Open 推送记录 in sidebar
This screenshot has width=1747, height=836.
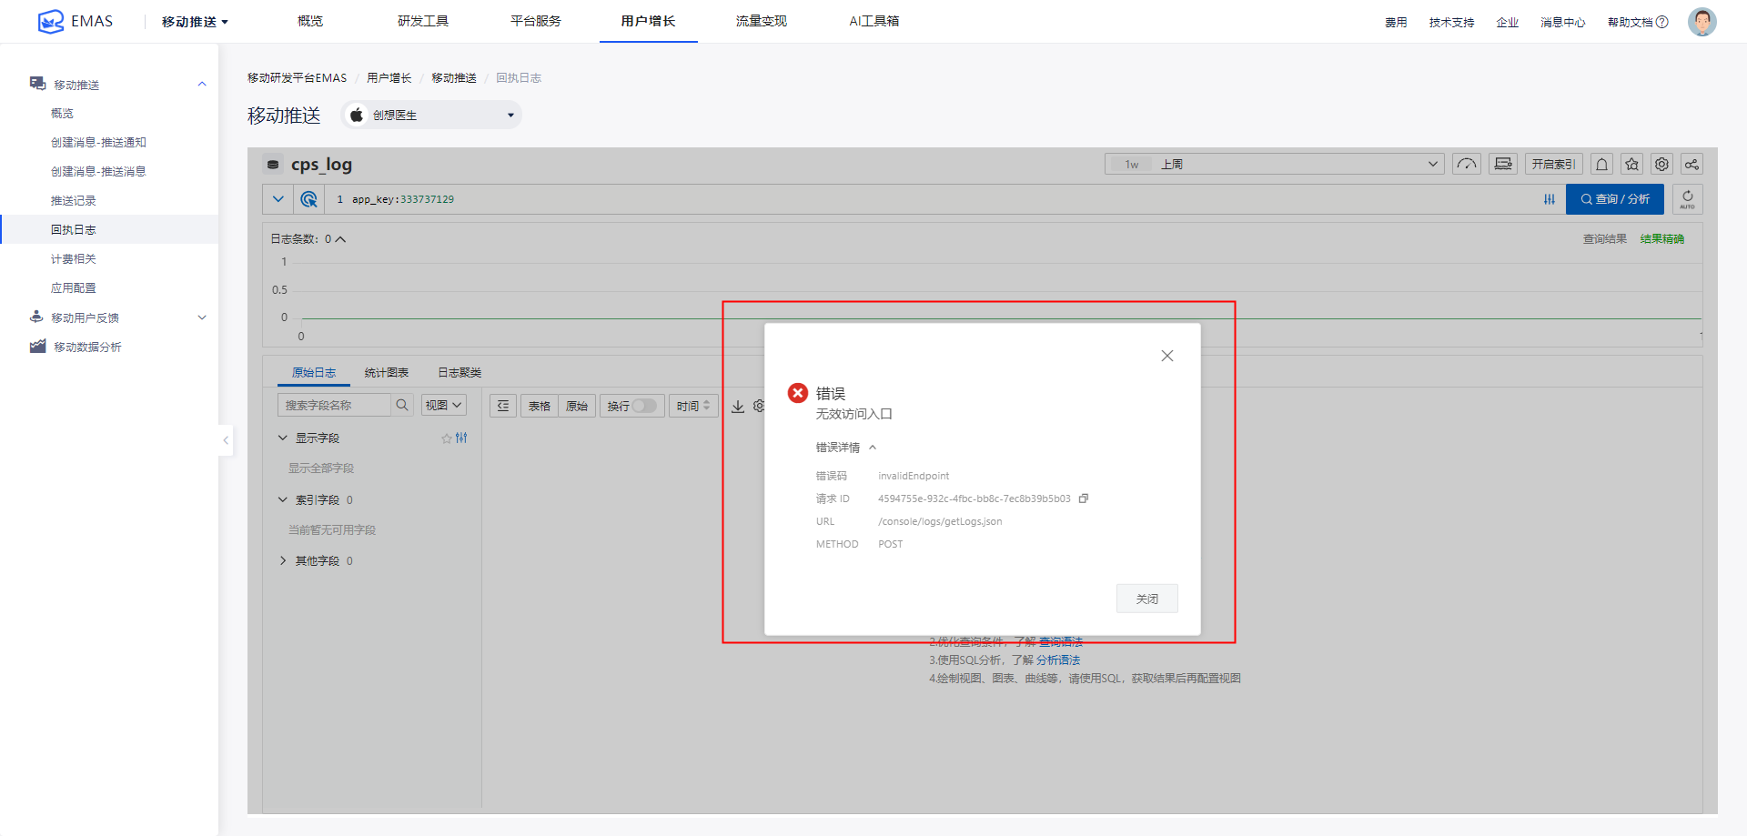pyautogui.click(x=73, y=200)
